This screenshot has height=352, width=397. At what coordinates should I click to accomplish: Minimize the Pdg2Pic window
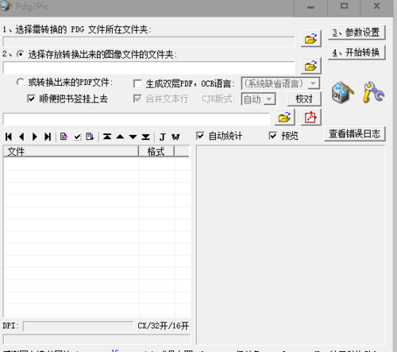310,7
